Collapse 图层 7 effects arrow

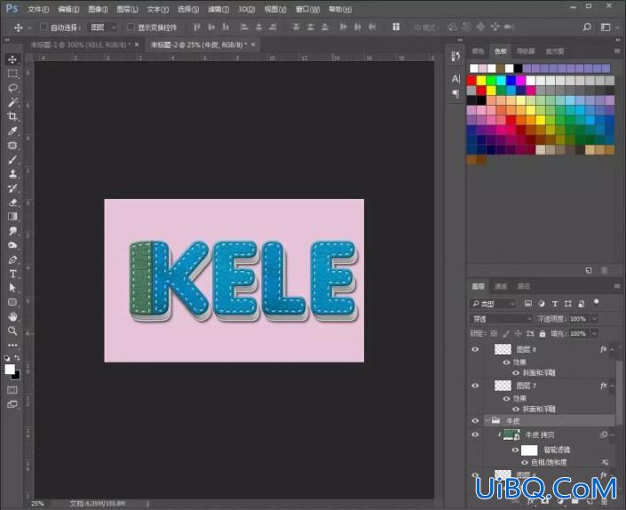[x=612, y=386]
